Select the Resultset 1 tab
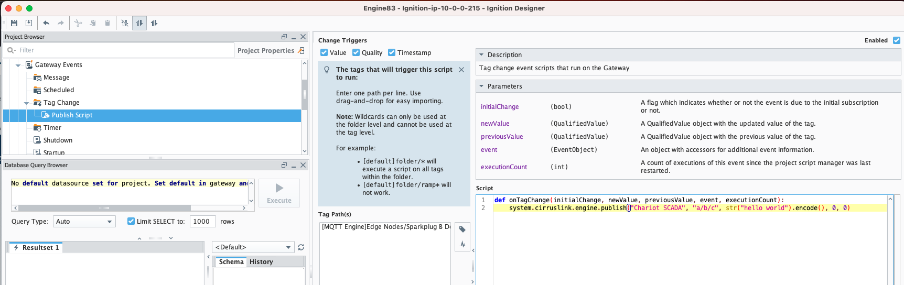This screenshot has height=285, width=904. coord(37,248)
